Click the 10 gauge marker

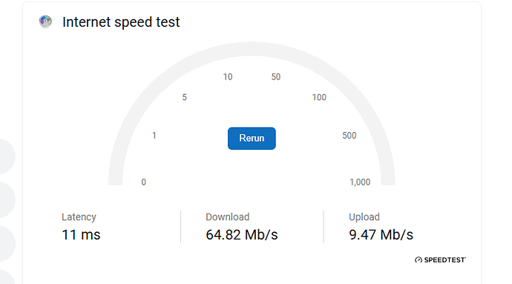click(x=228, y=77)
